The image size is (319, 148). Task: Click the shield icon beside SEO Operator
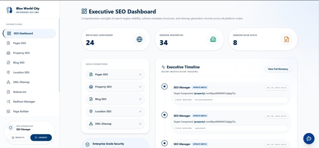click(11, 128)
